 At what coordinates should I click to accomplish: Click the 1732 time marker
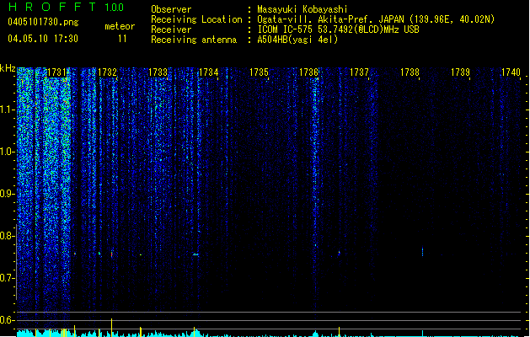tap(107, 72)
